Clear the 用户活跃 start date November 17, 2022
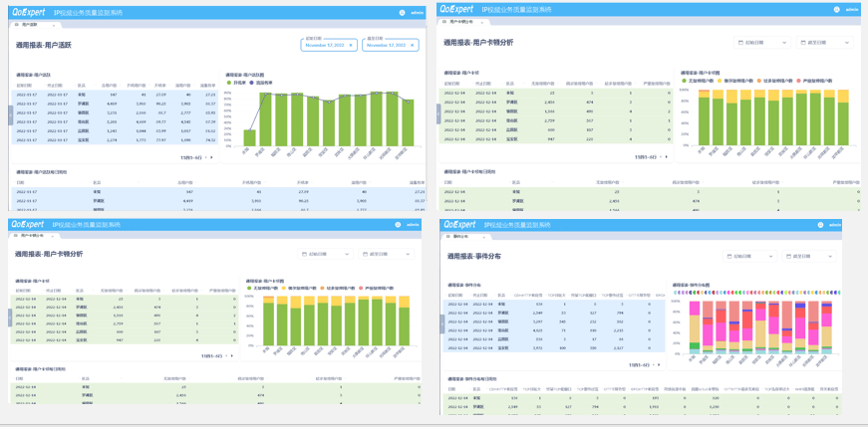The width and height of the screenshot is (868, 427). (x=350, y=45)
